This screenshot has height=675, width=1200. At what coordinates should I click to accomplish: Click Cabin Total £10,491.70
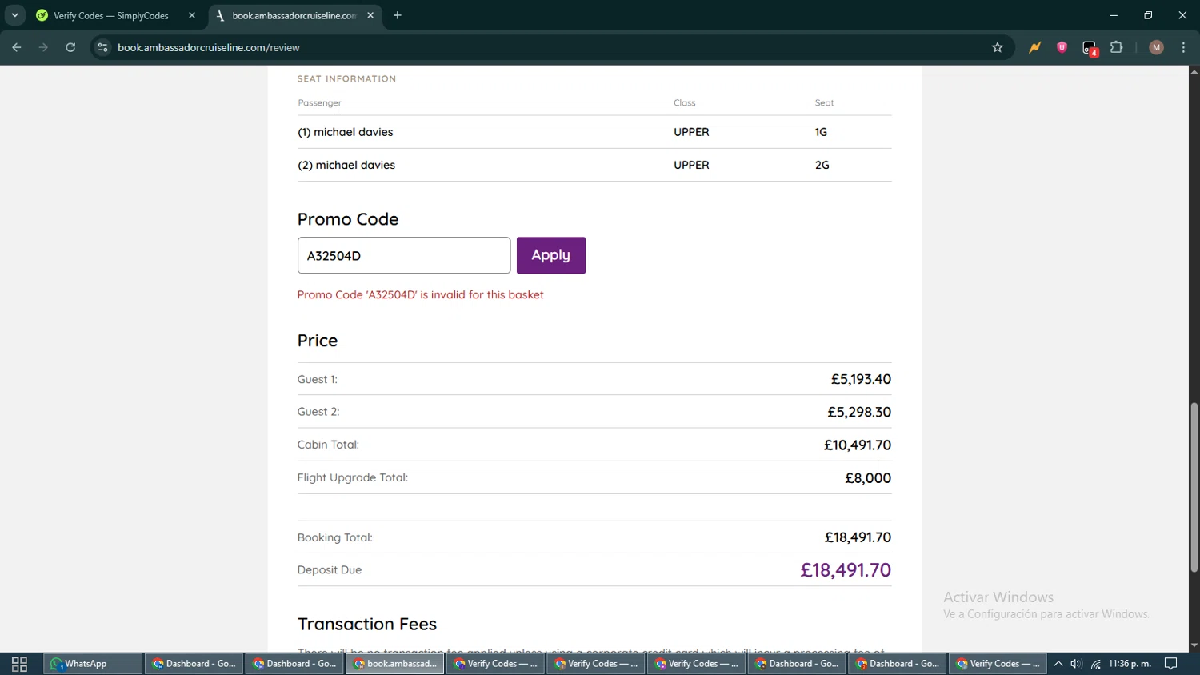point(858,445)
